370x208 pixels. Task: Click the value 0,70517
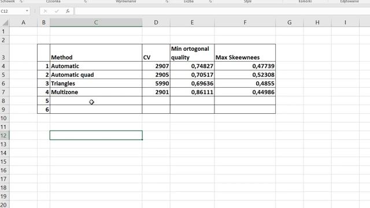click(x=192, y=75)
